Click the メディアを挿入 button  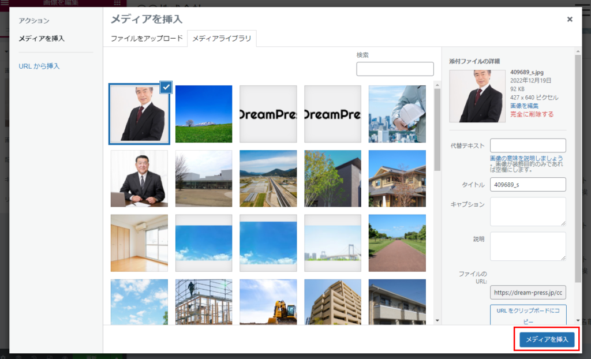[547, 339]
